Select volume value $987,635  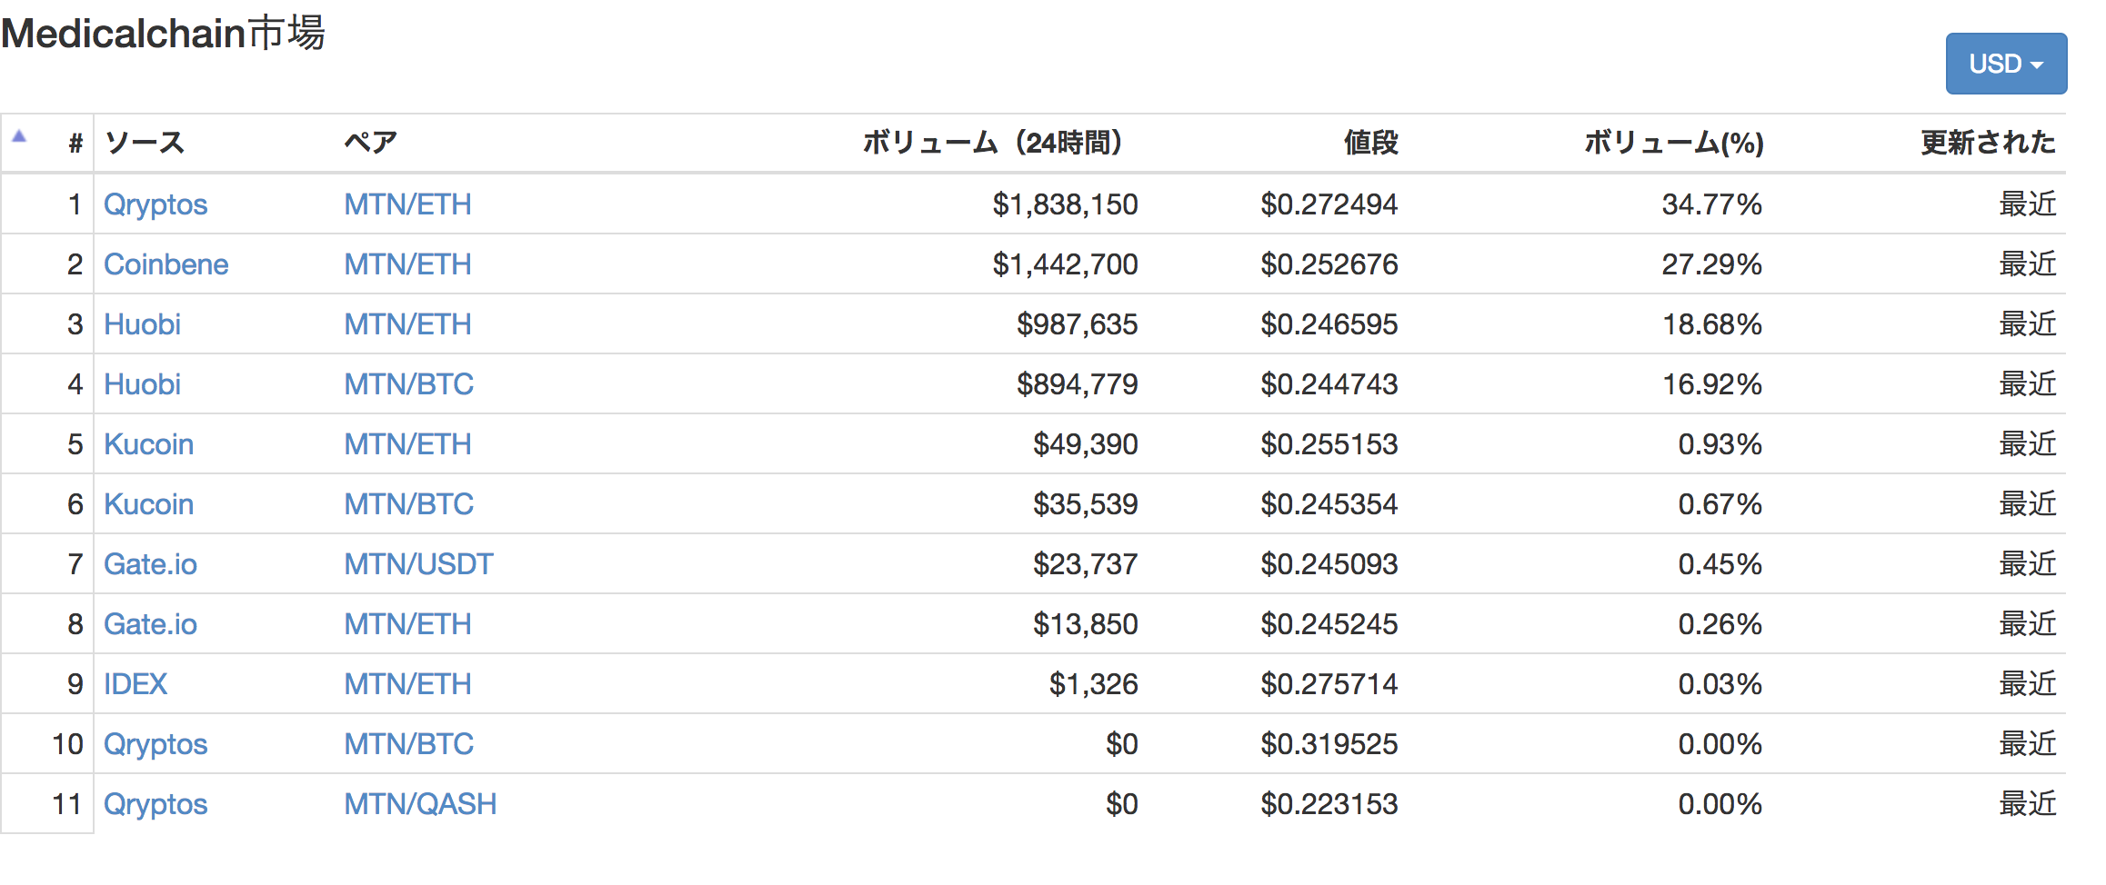coord(1078,324)
